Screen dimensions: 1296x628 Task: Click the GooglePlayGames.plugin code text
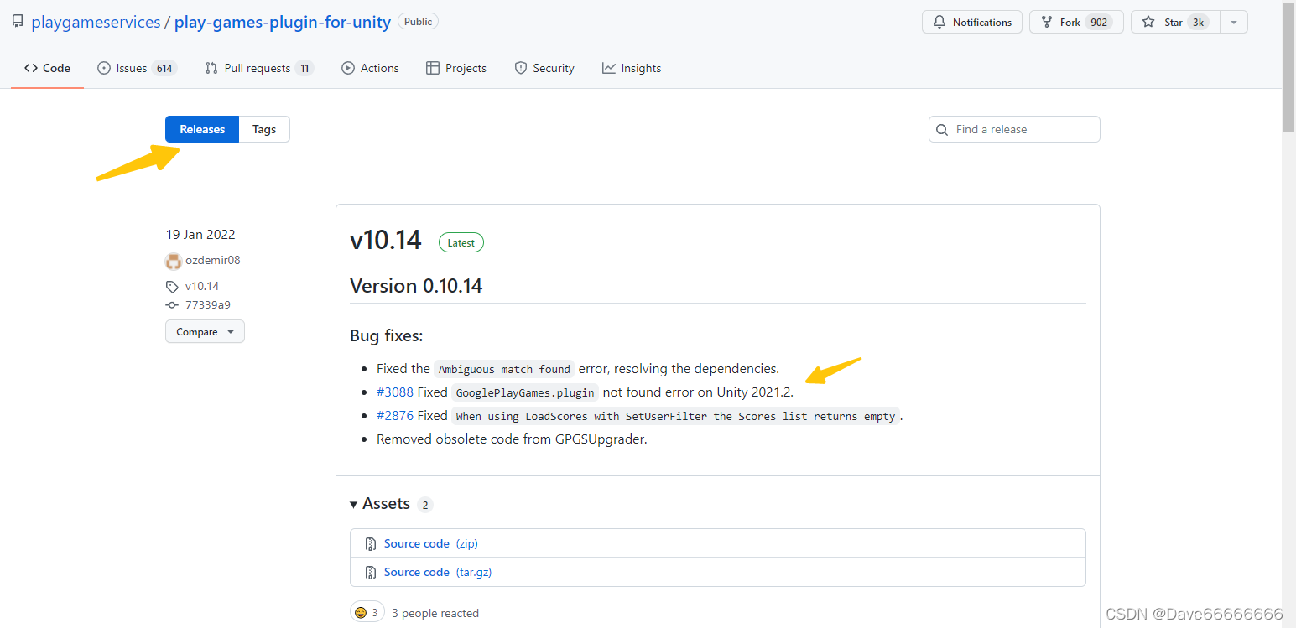pos(525,392)
